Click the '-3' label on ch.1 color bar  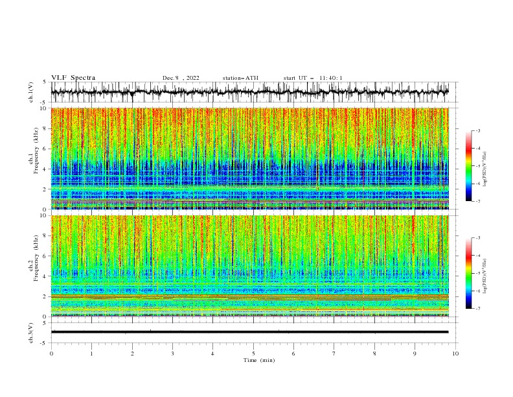point(477,130)
